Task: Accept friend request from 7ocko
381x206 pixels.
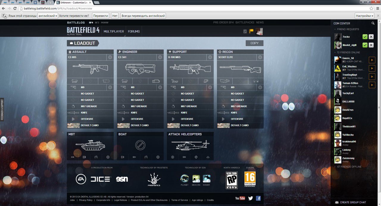Action: coord(365,37)
